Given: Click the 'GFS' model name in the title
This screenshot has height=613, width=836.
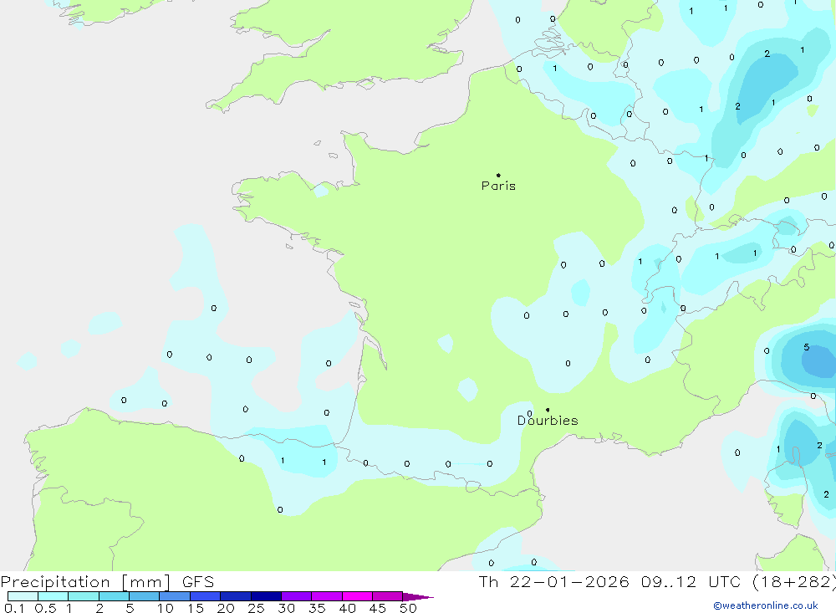Looking at the screenshot, I should 198,581.
